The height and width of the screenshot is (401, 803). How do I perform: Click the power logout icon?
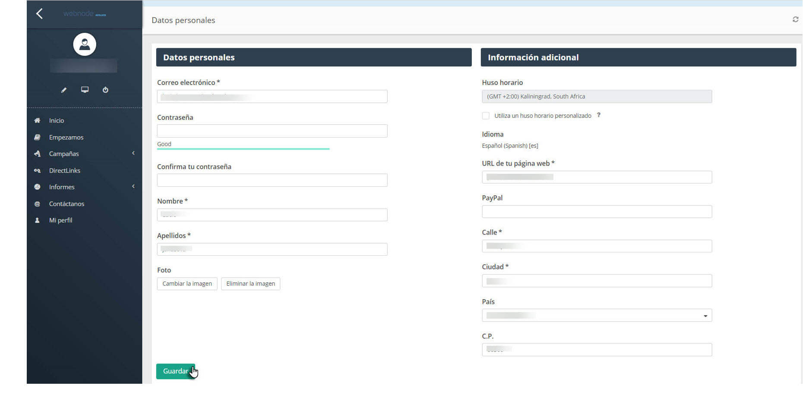(105, 90)
